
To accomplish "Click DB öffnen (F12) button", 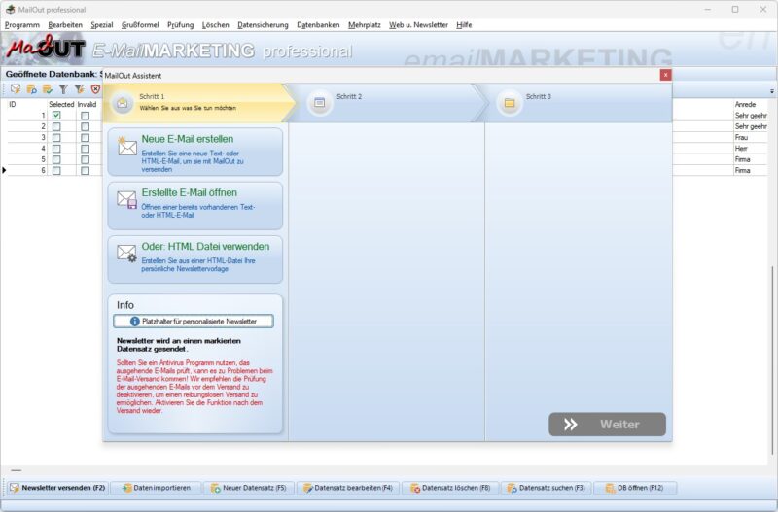I will coord(635,488).
